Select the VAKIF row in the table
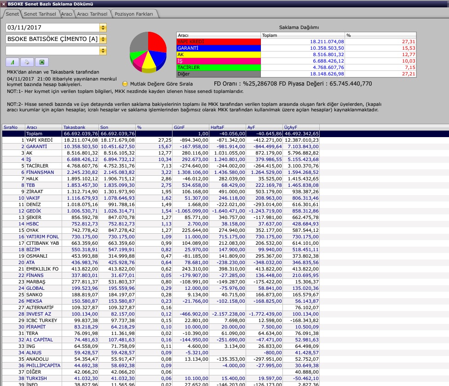This screenshot has height=386, width=449. coord(161,198)
